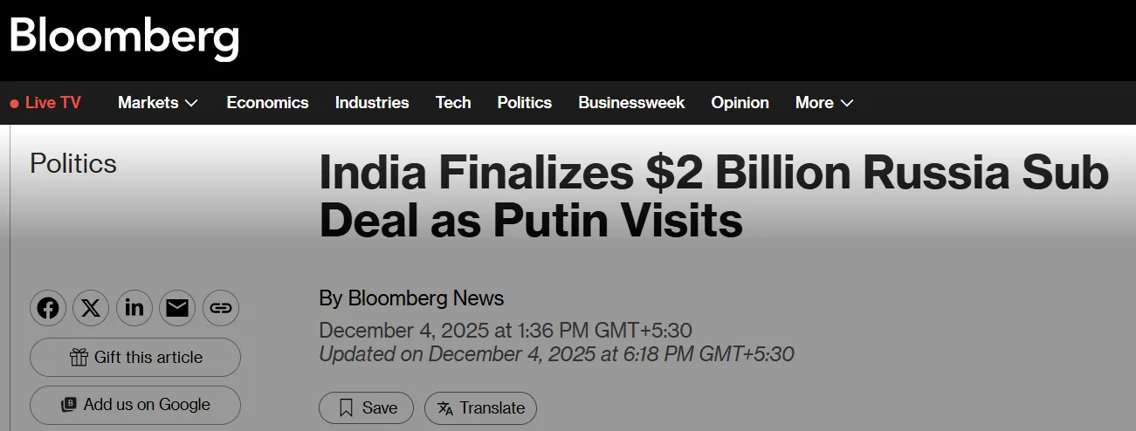
Task: Share article via email icon
Action: pyautogui.click(x=177, y=308)
